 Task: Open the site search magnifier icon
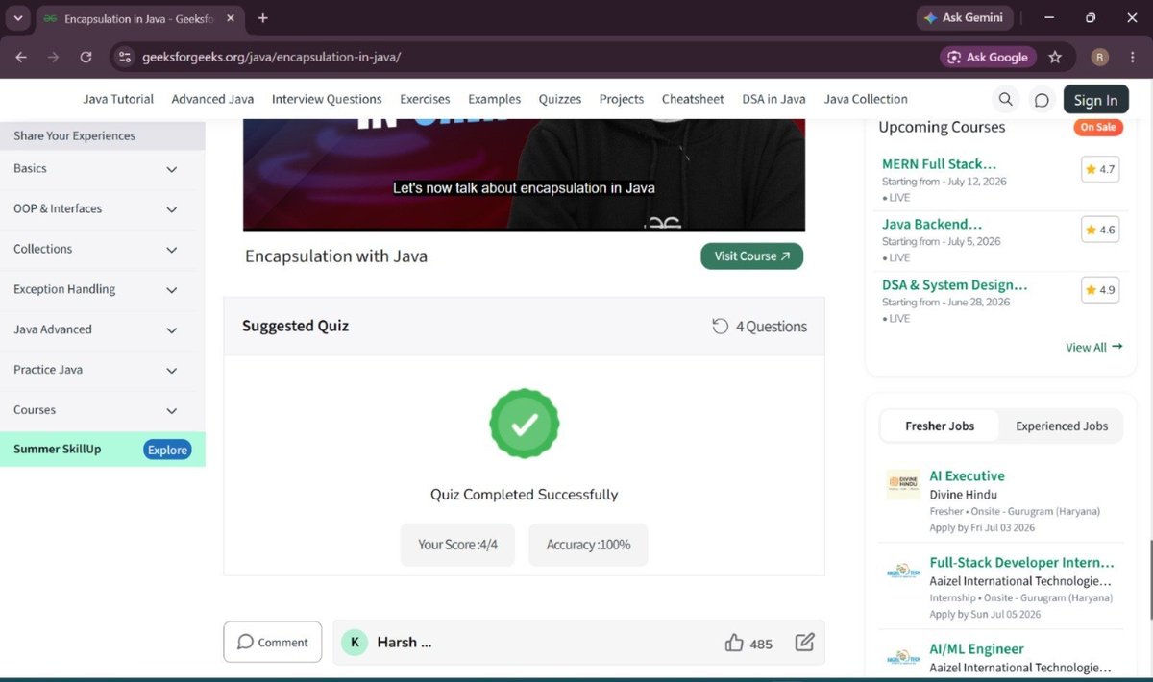(1005, 99)
